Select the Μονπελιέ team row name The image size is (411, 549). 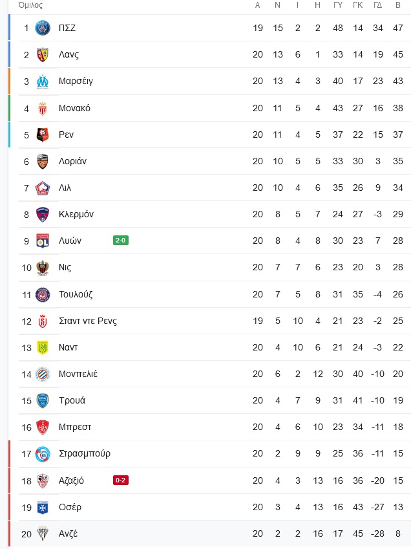tap(78, 374)
